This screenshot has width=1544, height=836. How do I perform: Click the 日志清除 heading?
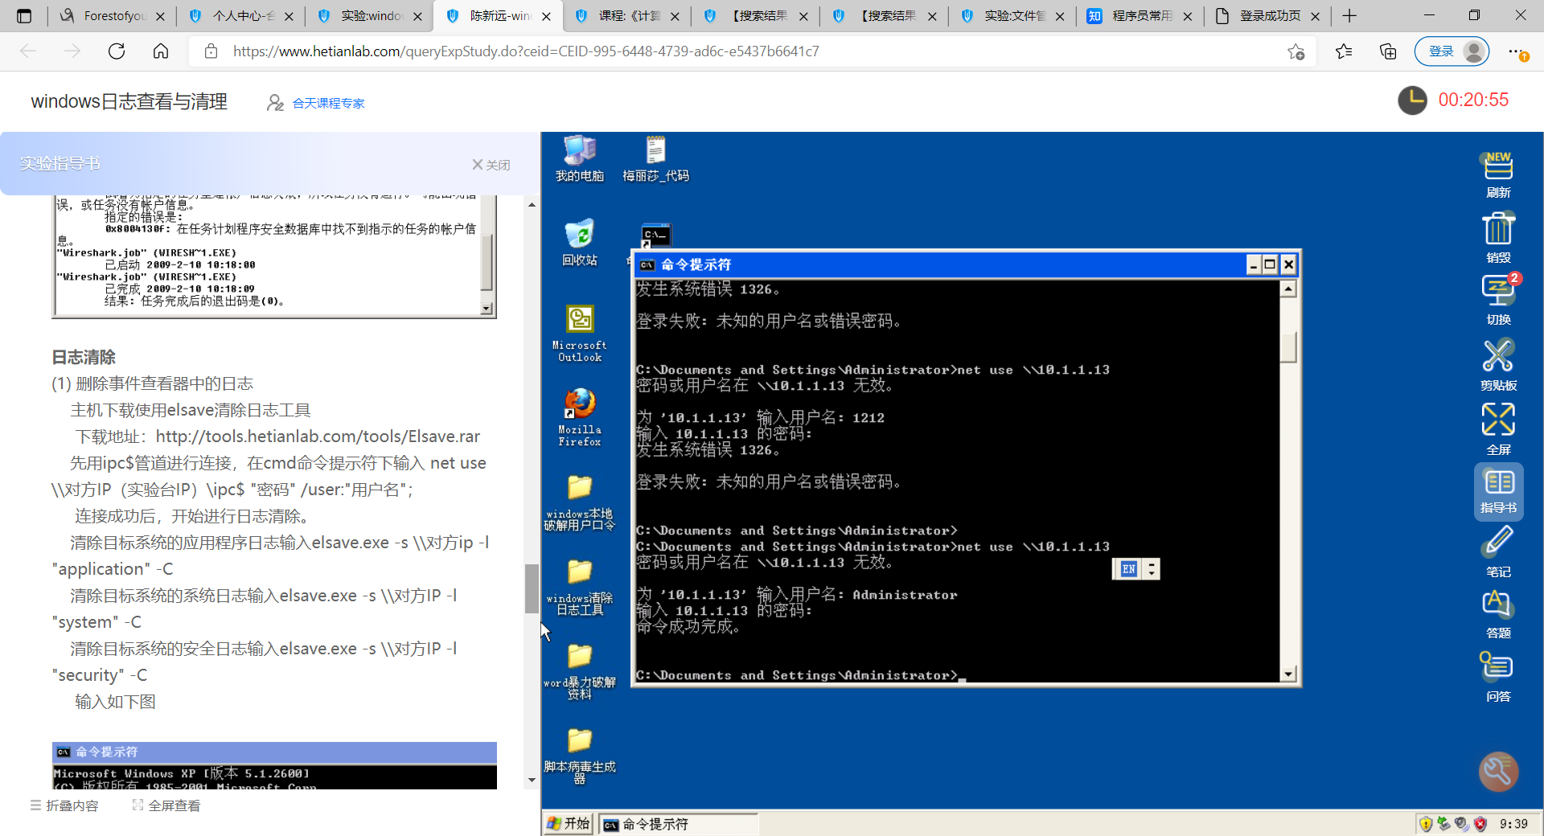click(84, 357)
